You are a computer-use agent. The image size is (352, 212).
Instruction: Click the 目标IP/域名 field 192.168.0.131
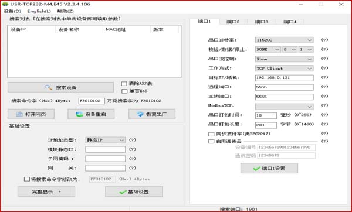coord(284,78)
